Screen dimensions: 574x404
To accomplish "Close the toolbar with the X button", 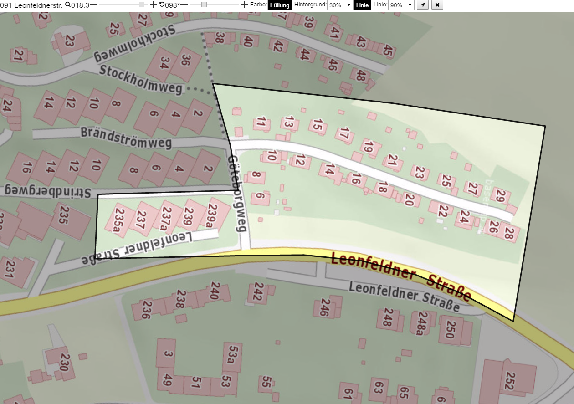I will coord(437,5).
